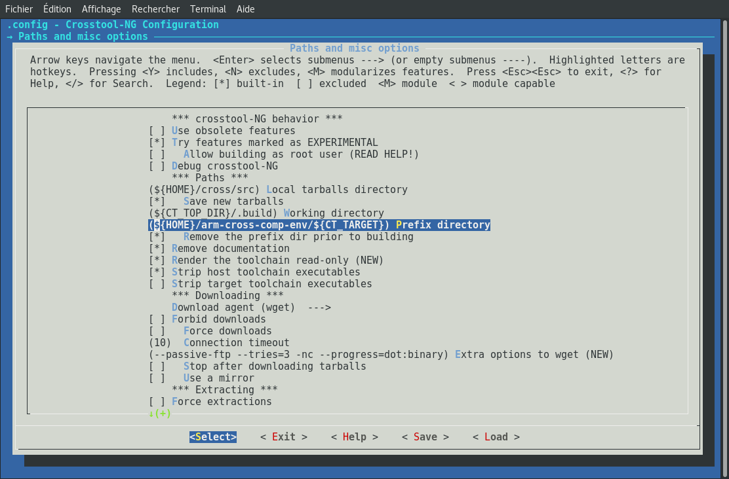Image resolution: width=729 pixels, height=479 pixels.
Task: Click the Exit button
Action: [x=284, y=436]
